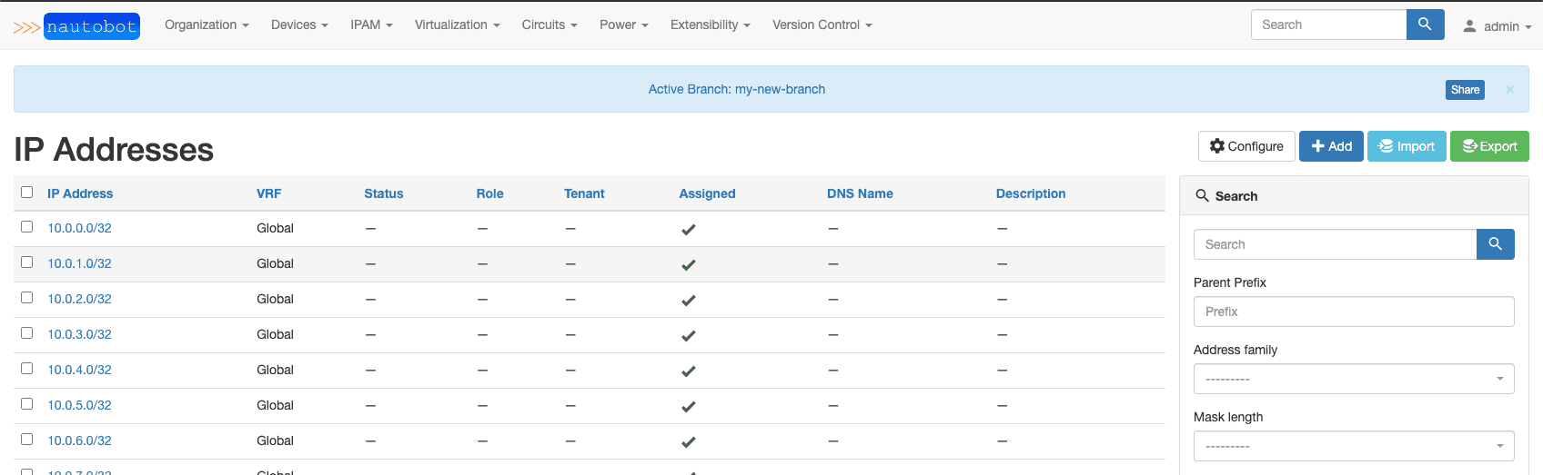Open IP address 10.0.6.0/32 link
The height and width of the screenshot is (475, 1543).
coord(79,440)
